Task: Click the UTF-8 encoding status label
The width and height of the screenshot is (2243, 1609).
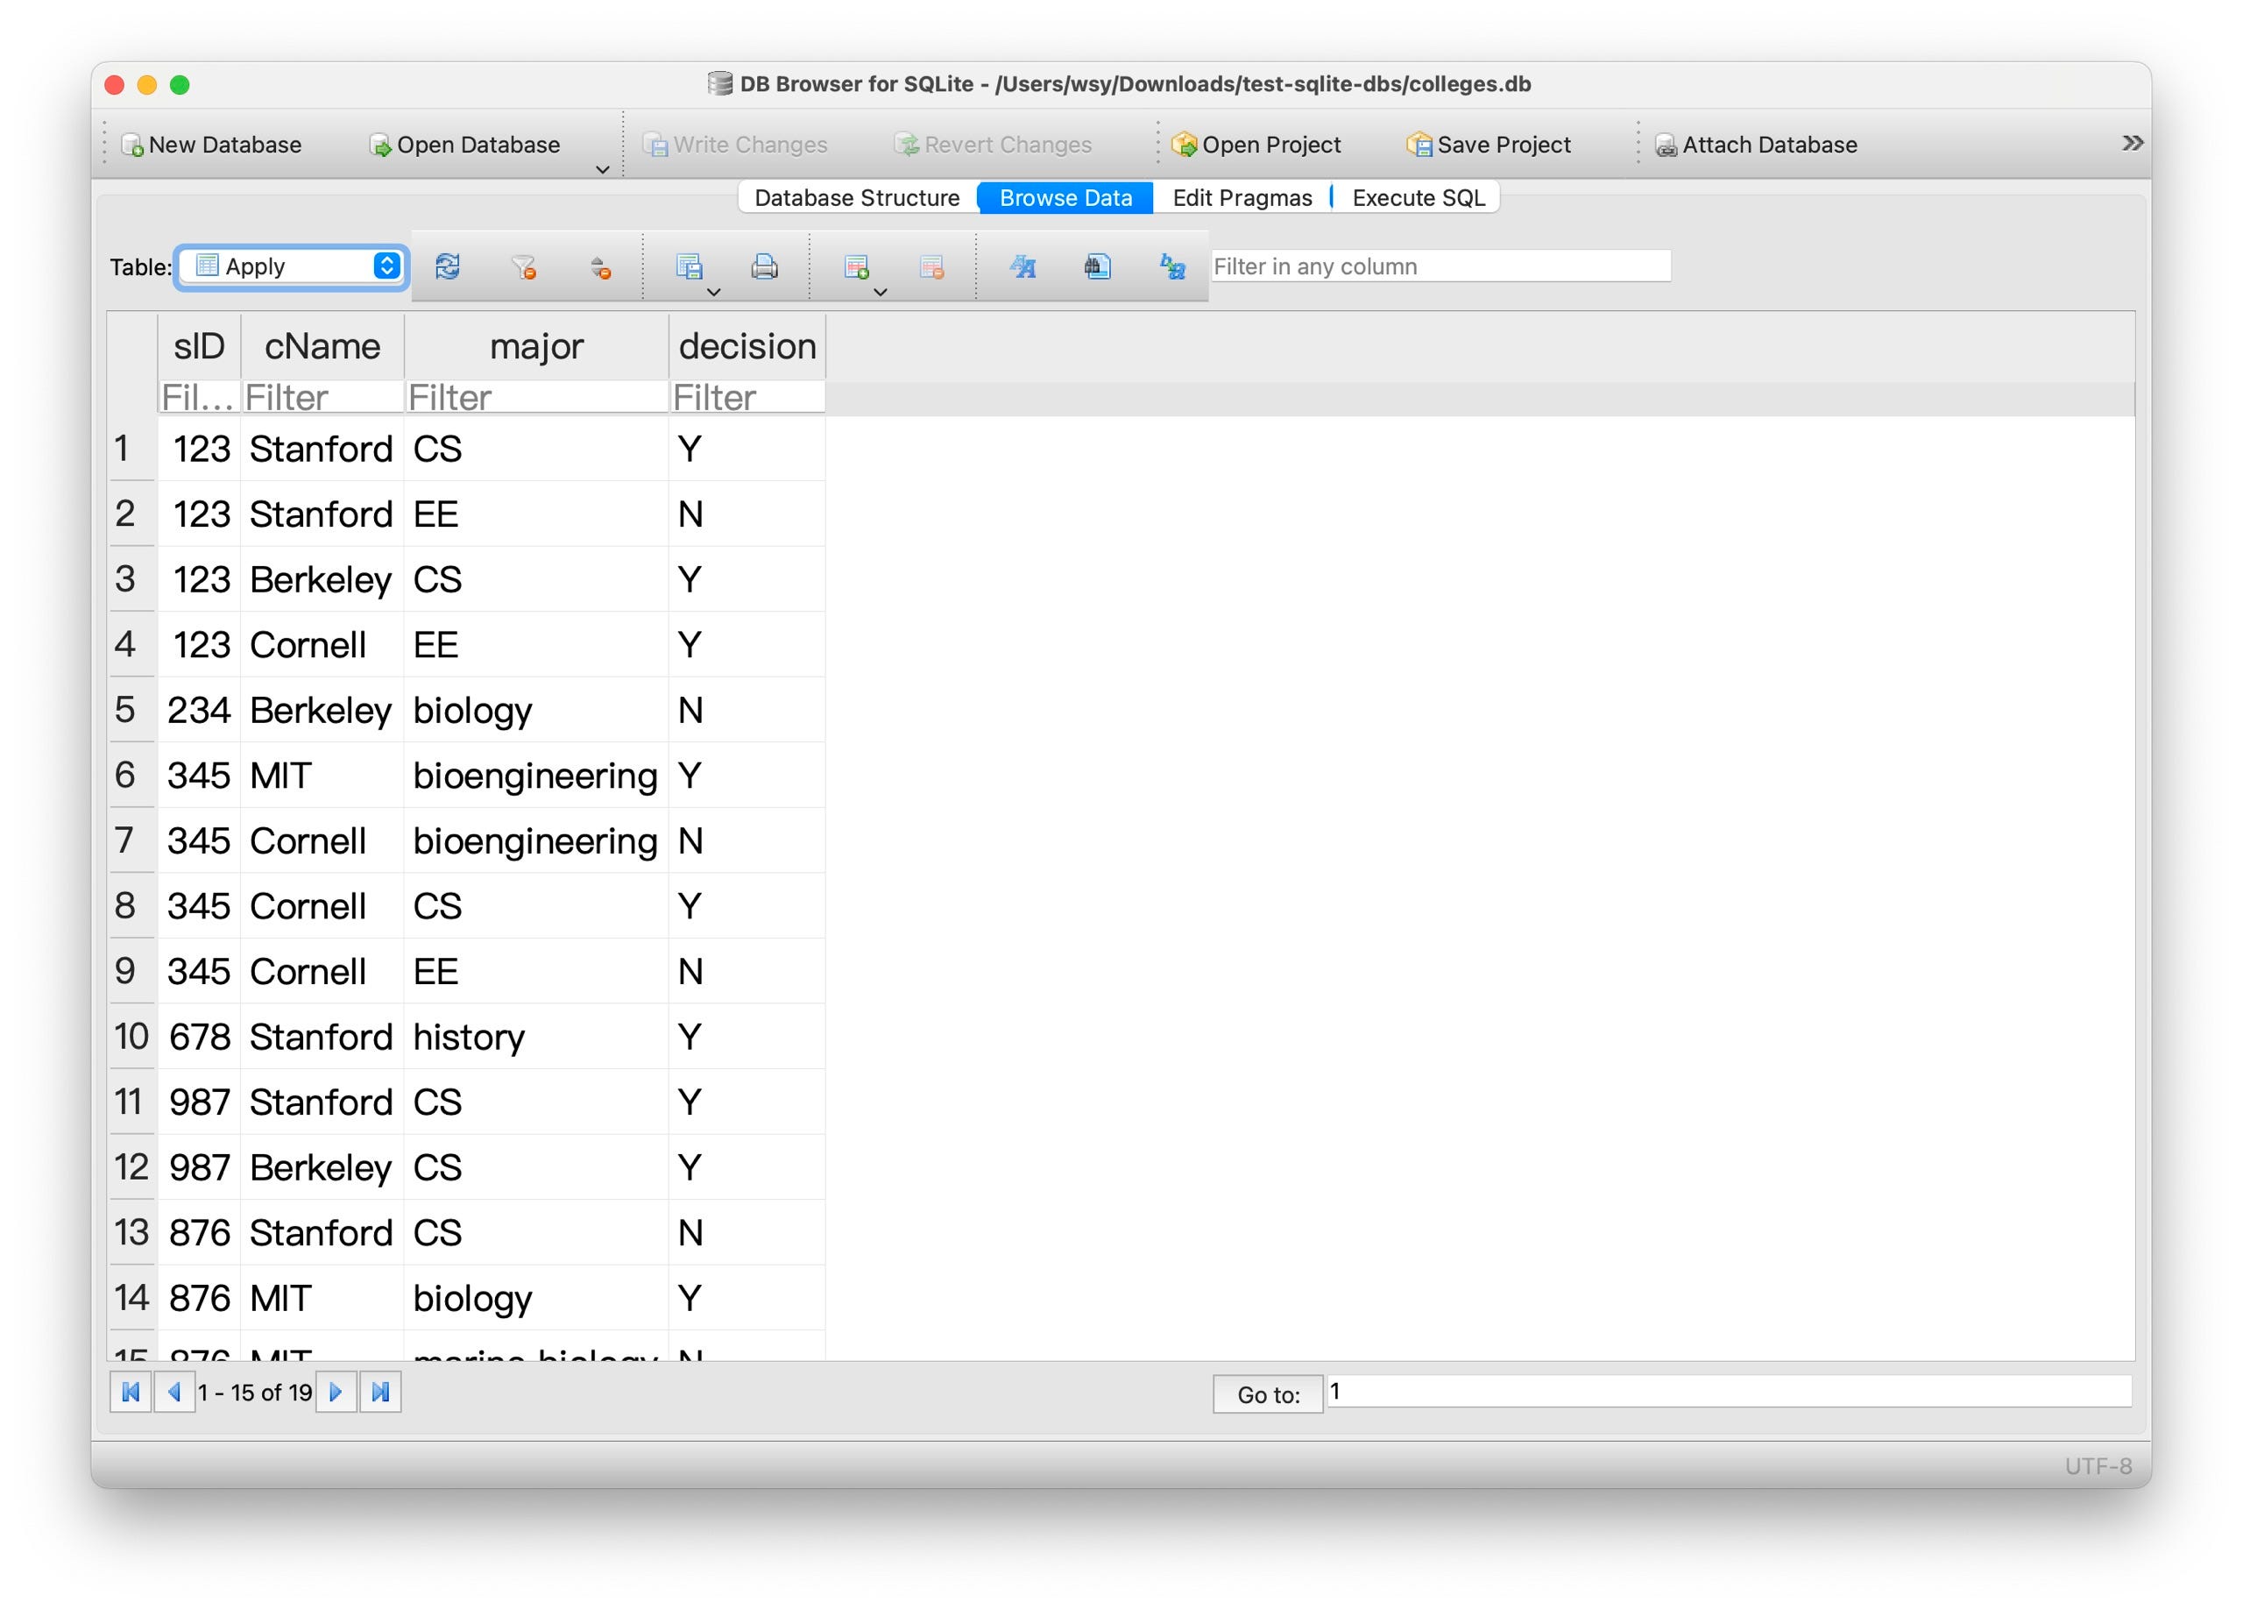Action: pyautogui.click(x=2098, y=1465)
